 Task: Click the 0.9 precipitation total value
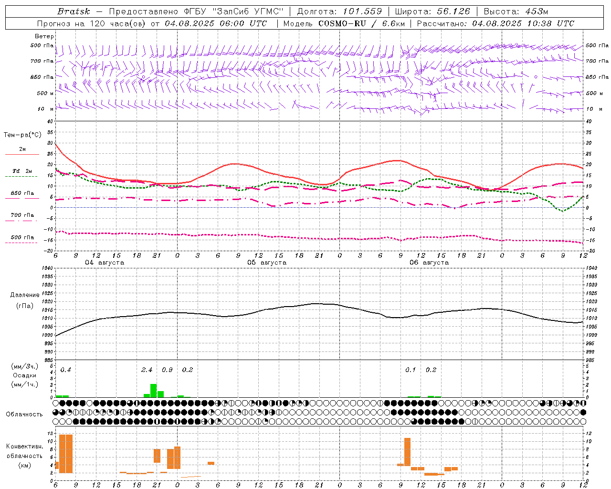[167, 370]
